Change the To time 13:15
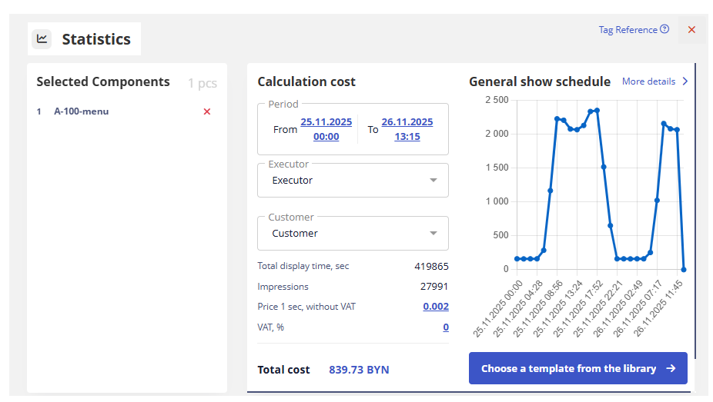This screenshot has height=402, width=713. tap(407, 137)
